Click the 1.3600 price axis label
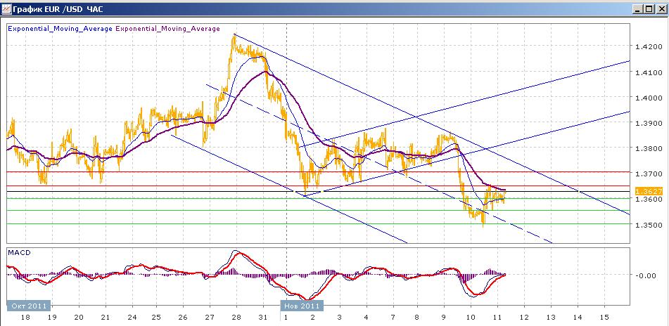This screenshot has width=669, height=326. [647, 200]
